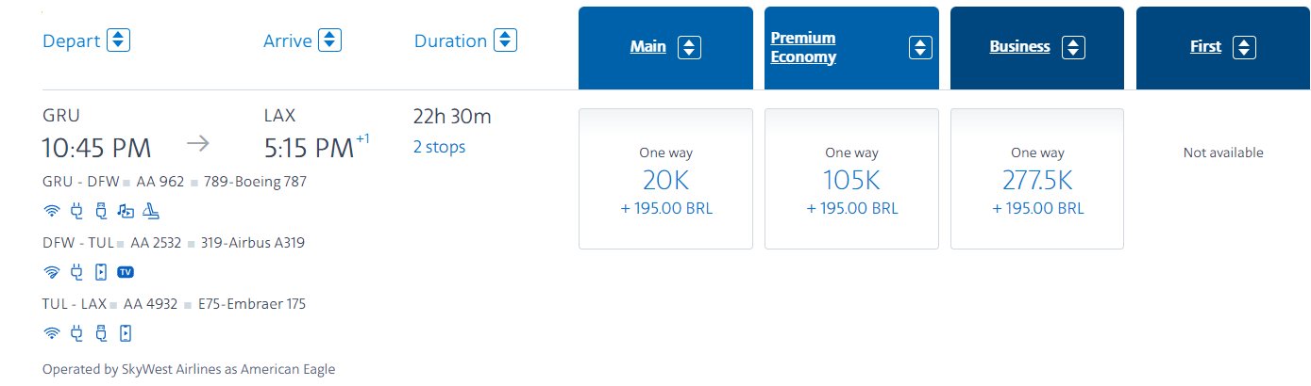Click the Wi-Fi icon on the DFW-TUL segment

53,273
